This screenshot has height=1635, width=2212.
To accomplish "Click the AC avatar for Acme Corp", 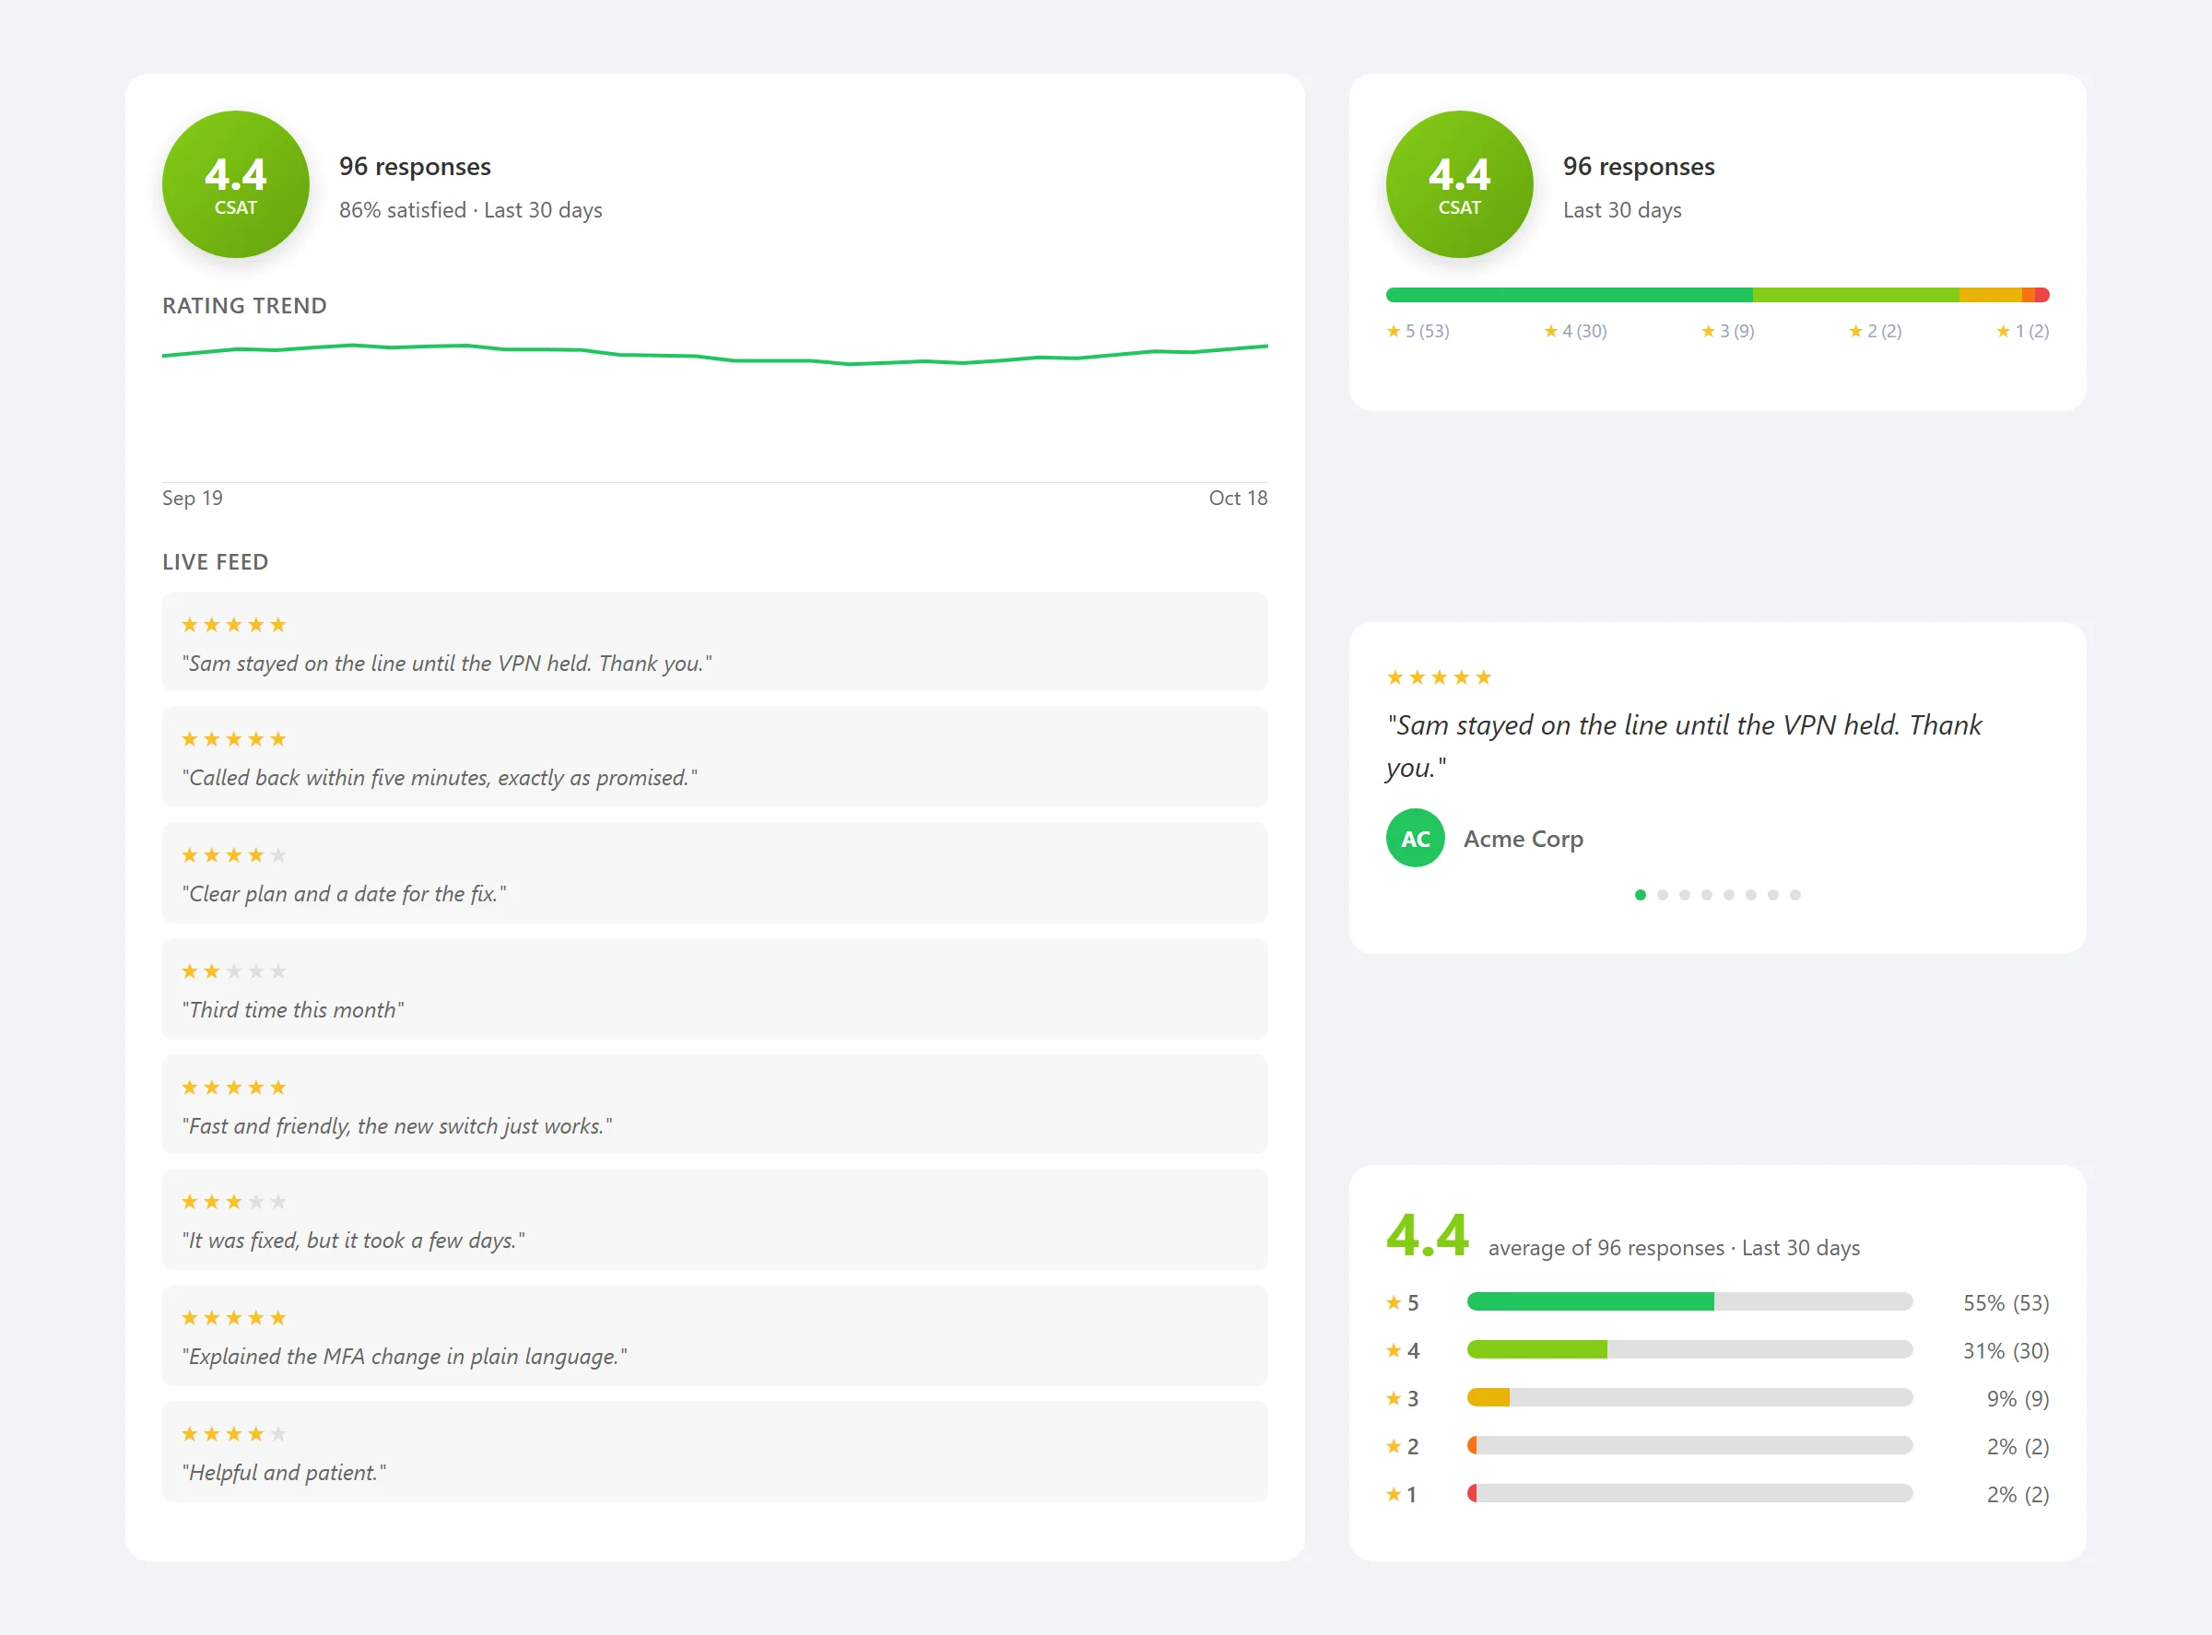I will tap(1416, 839).
